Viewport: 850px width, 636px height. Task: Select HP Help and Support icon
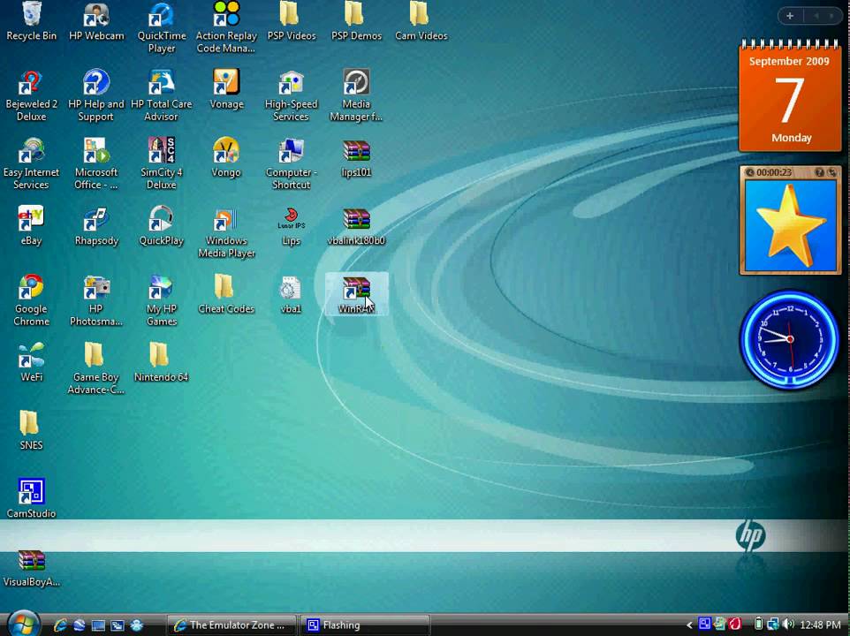[x=96, y=95]
